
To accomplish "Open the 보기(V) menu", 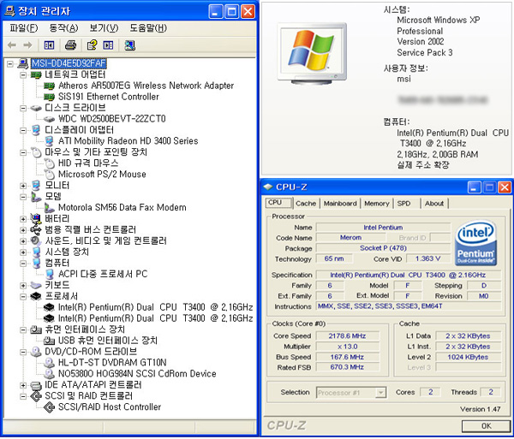I will (x=104, y=28).
